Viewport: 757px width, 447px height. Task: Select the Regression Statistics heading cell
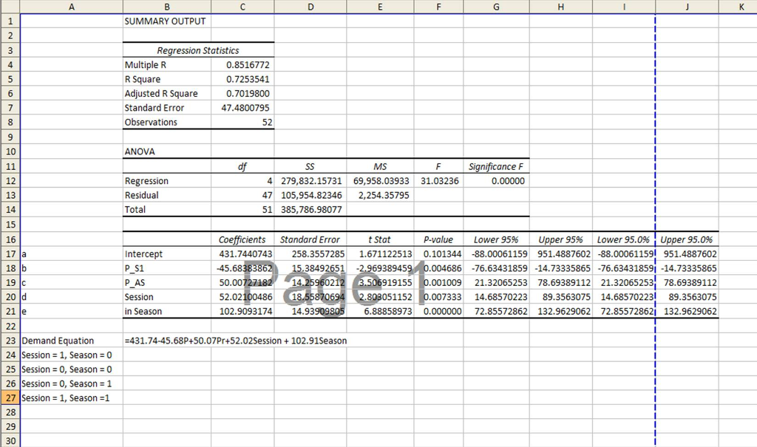pyautogui.click(x=166, y=50)
